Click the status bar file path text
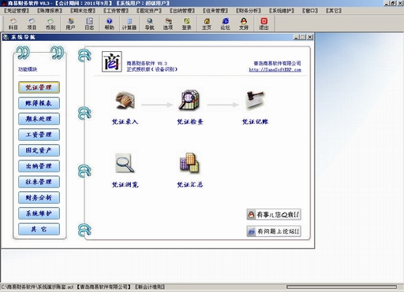The image size is (404, 292). coord(37,287)
